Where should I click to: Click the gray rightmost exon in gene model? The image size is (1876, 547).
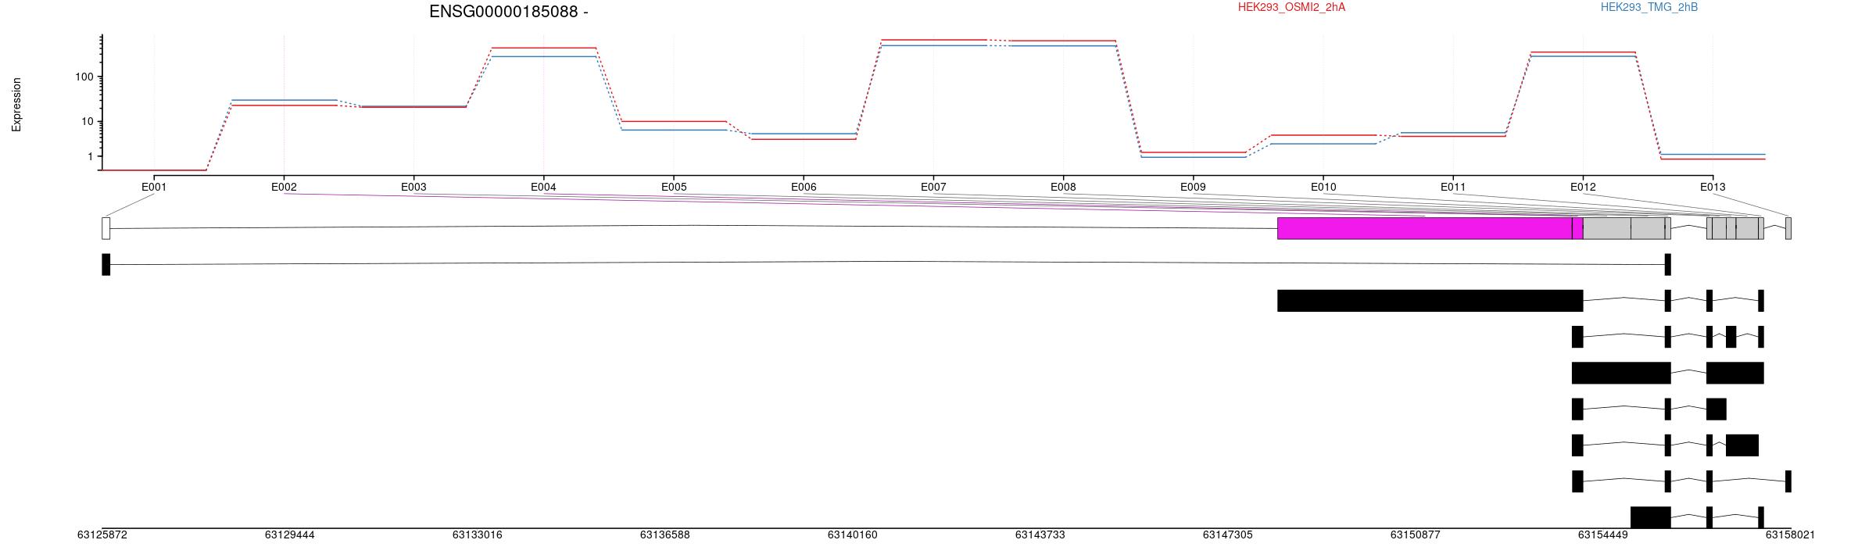pyautogui.click(x=1788, y=228)
